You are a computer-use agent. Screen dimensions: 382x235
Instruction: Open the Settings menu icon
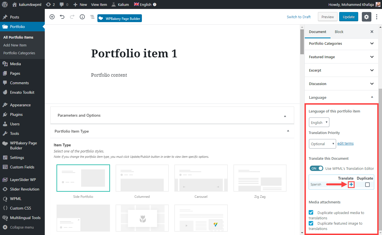point(5,158)
